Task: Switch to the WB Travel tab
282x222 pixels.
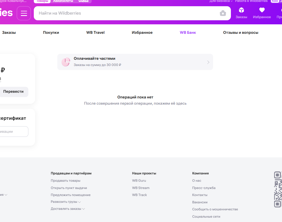Action: (95, 32)
